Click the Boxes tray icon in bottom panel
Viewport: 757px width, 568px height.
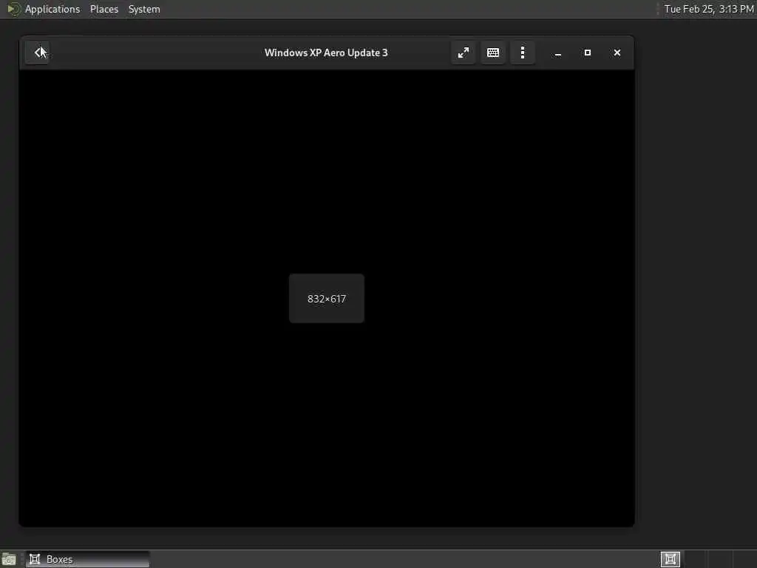(670, 559)
